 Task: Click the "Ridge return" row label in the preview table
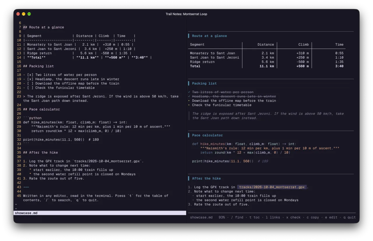202,62
